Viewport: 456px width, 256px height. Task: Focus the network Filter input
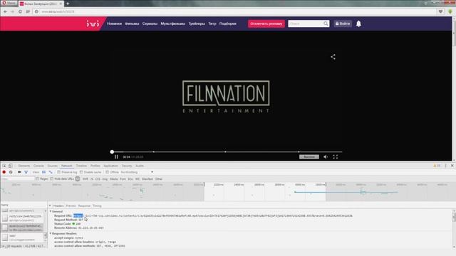coord(17,179)
